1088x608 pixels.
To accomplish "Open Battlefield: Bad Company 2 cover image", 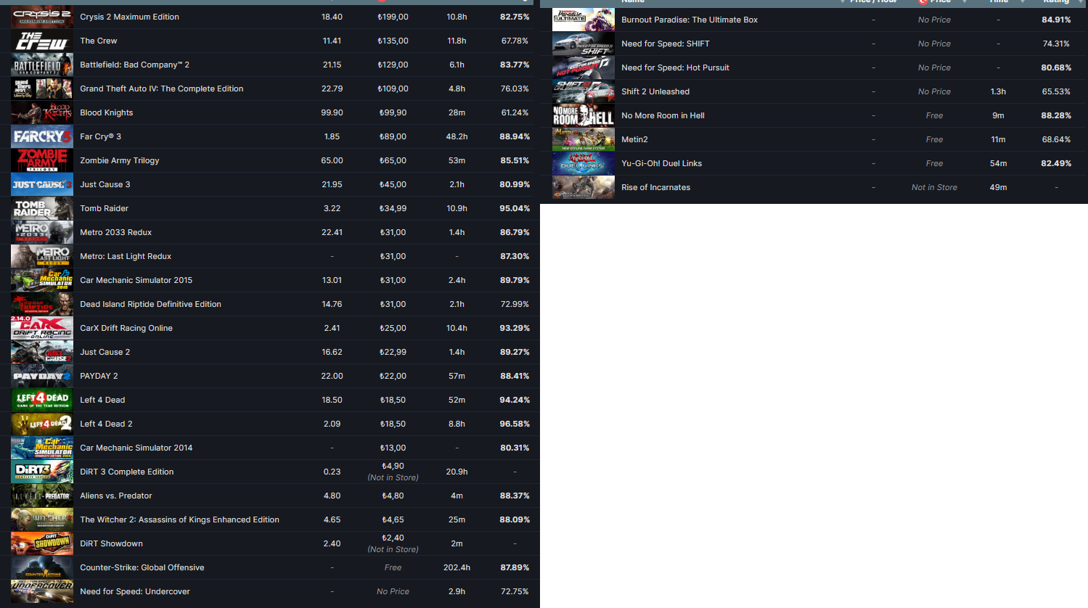I will (42, 65).
